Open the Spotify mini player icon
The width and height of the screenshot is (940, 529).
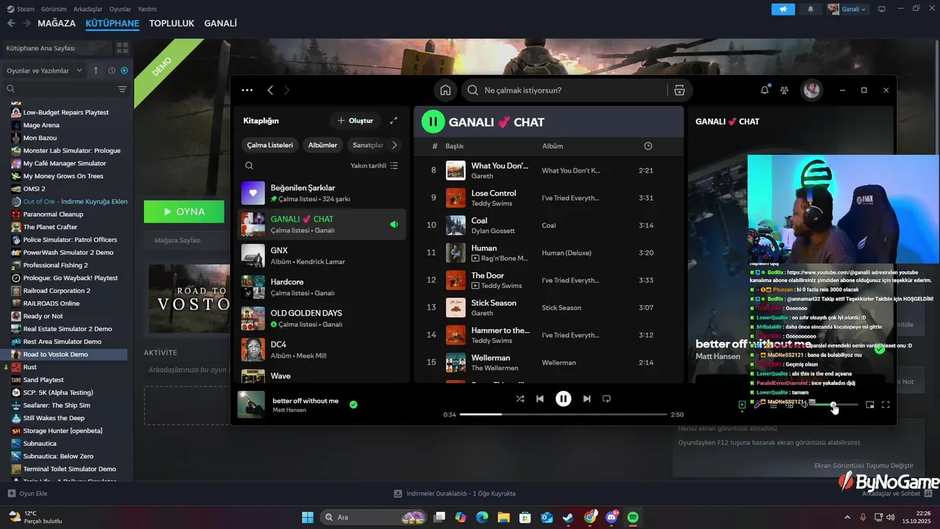(870, 405)
